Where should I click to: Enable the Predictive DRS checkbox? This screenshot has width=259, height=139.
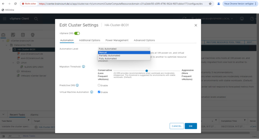click(x=99, y=85)
